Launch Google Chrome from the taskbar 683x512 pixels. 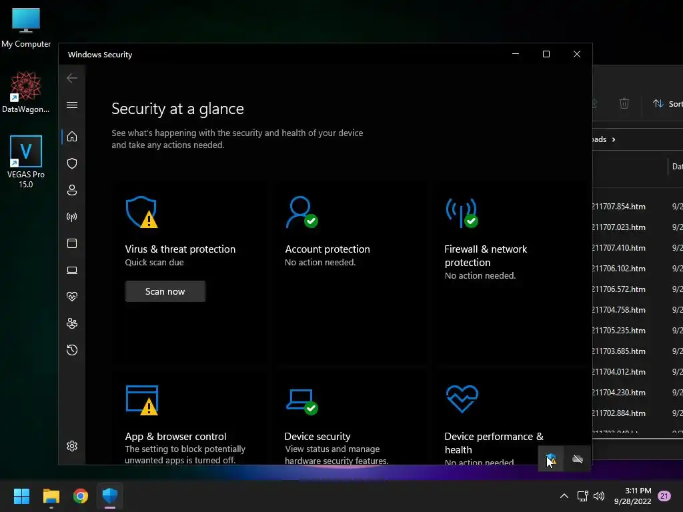click(x=81, y=496)
